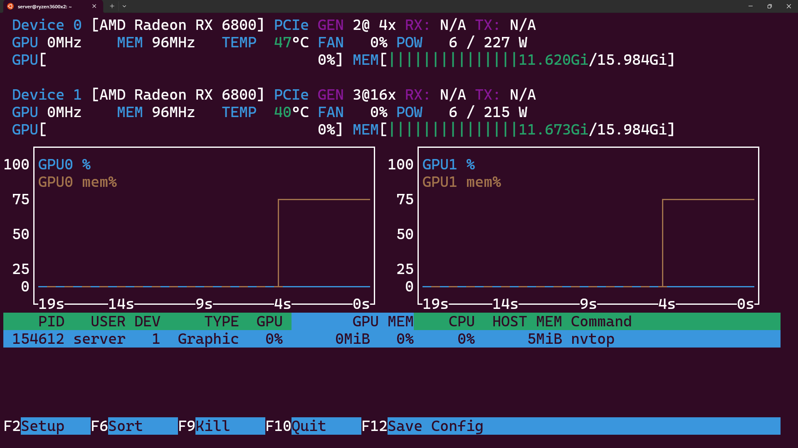This screenshot has width=798, height=448.
Task: Close the terminal window
Action: [x=789, y=6]
